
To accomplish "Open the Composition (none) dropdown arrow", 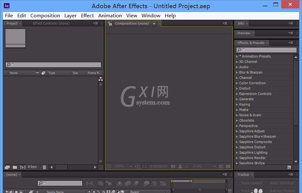I will tap(154, 24).
